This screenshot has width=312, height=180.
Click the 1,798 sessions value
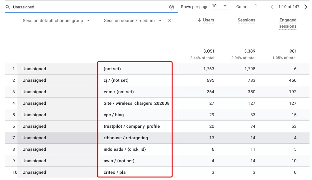250,69
